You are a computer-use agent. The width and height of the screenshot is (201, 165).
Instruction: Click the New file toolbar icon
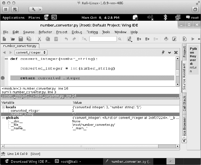[x=5, y=39]
